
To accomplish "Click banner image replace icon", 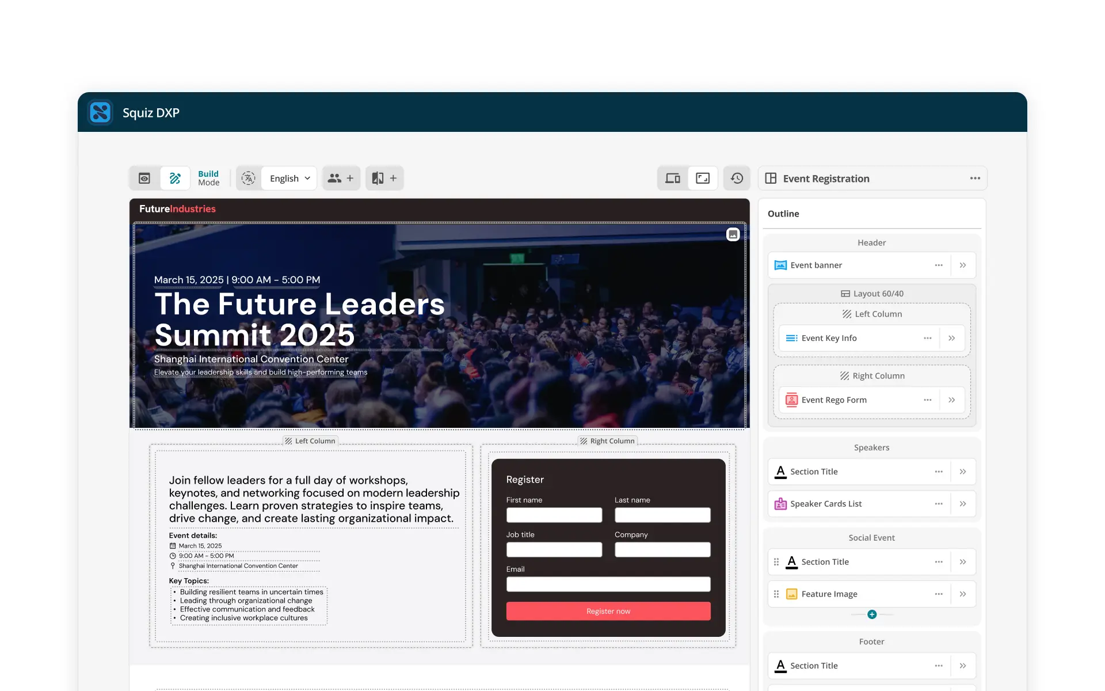I will [733, 234].
